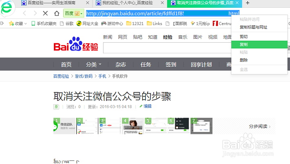Open the Links bookmark folder

coord(155,24)
